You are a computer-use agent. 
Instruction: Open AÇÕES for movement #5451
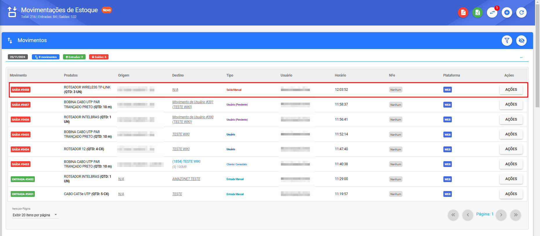coord(511,194)
